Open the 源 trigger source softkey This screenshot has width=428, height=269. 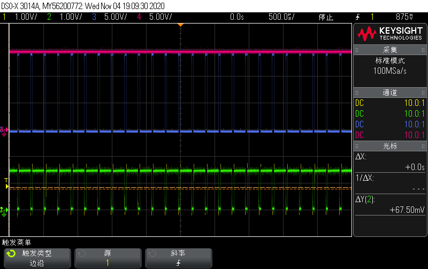(107, 258)
